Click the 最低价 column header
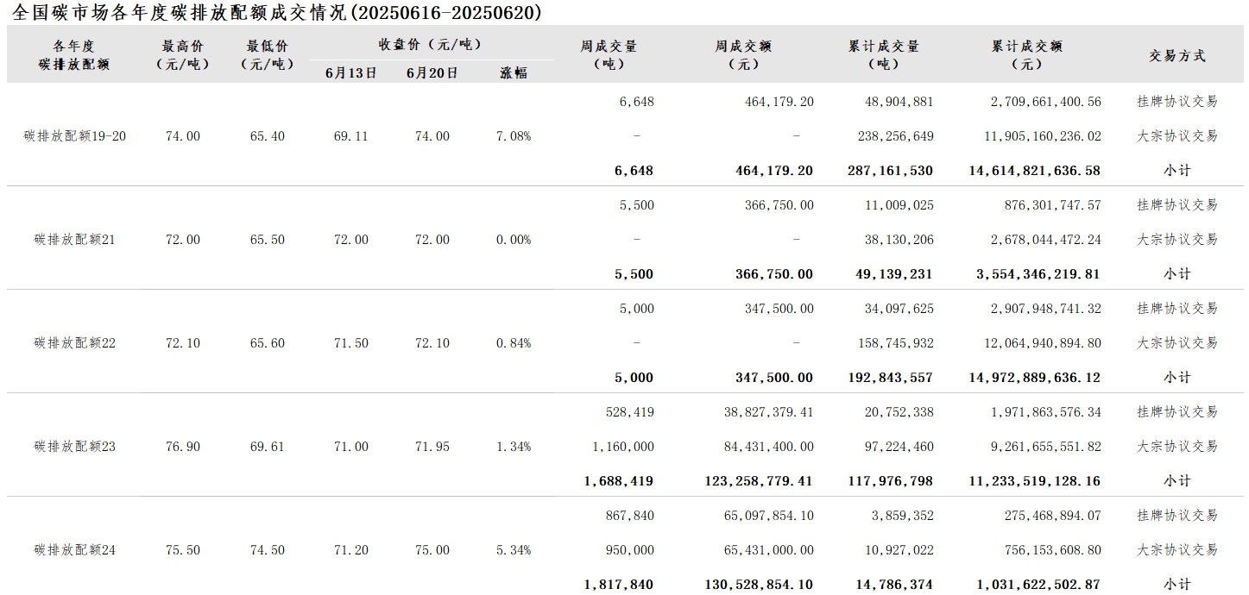Screen dimensions: 1249x595 (268, 54)
